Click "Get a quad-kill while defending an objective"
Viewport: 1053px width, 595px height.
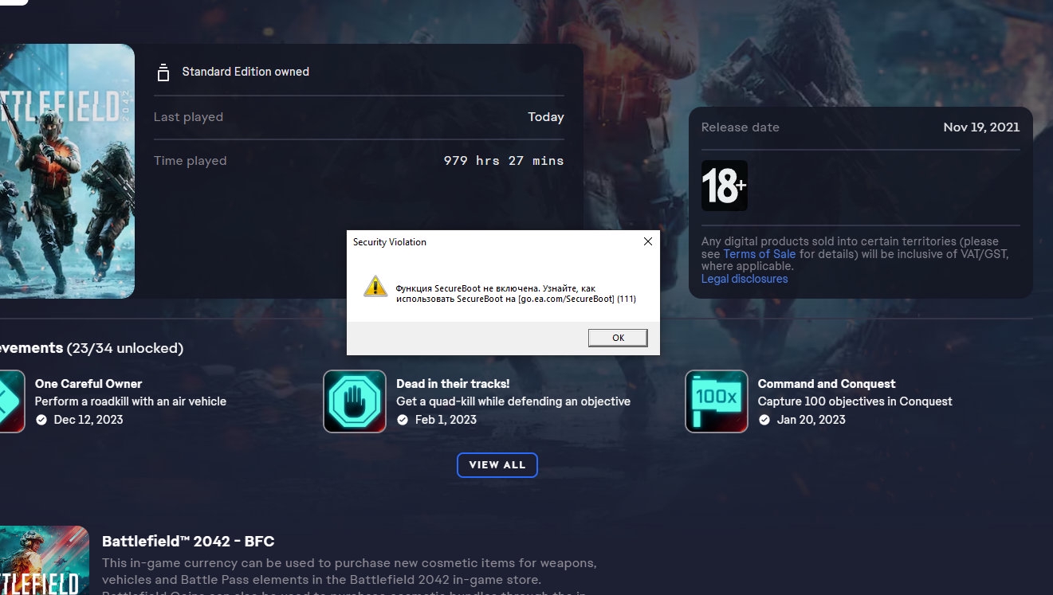point(513,401)
